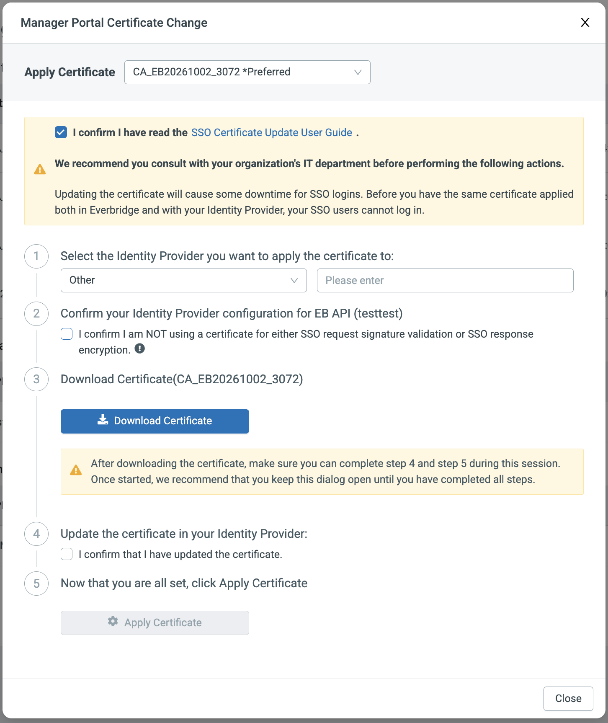Click the gear icon on Apply Certificate
Viewport: 608px width, 723px height.
pos(113,622)
